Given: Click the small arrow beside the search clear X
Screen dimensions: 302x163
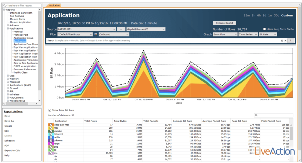Looking at the screenshot, I should point(285,40).
